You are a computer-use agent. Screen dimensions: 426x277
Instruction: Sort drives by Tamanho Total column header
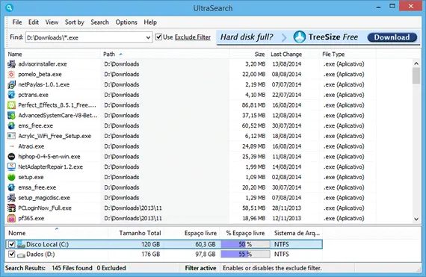pos(136,233)
